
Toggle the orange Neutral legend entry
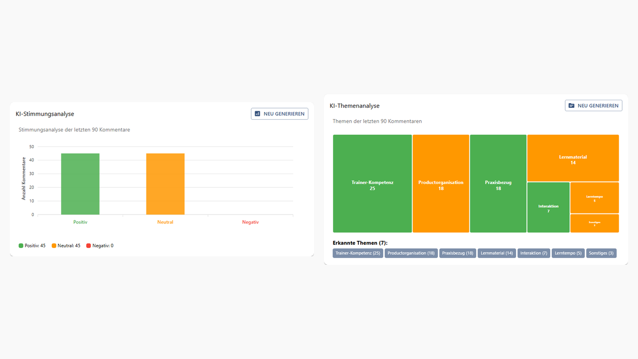pyautogui.click(x=66, y=246)
